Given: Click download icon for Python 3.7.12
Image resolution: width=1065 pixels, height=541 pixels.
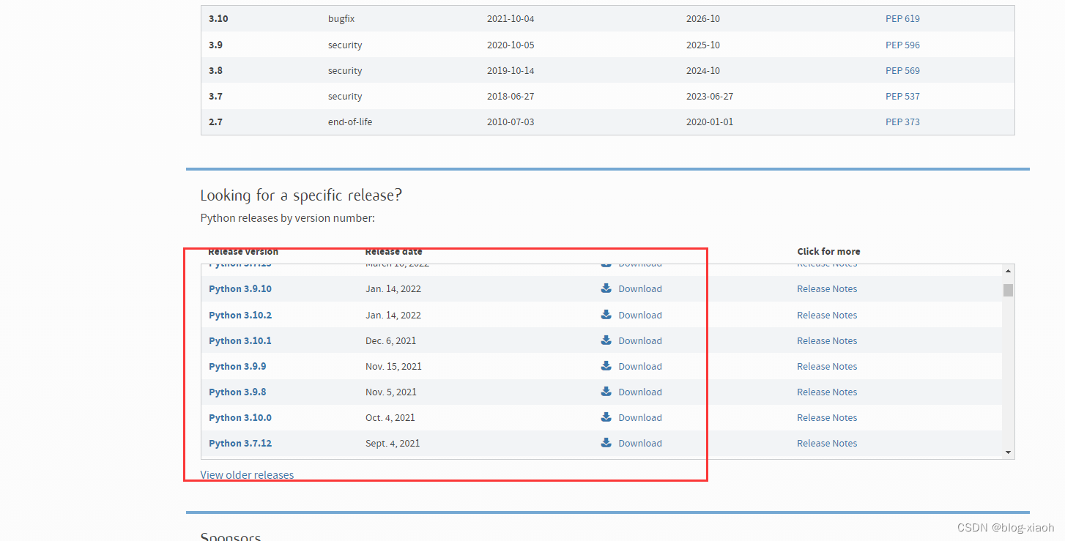Looking at the screenshot, I should click(606, 443).
